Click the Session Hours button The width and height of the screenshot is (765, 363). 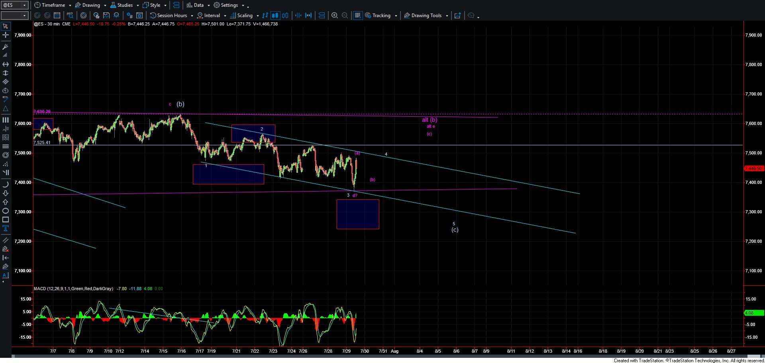coord(168,16)
